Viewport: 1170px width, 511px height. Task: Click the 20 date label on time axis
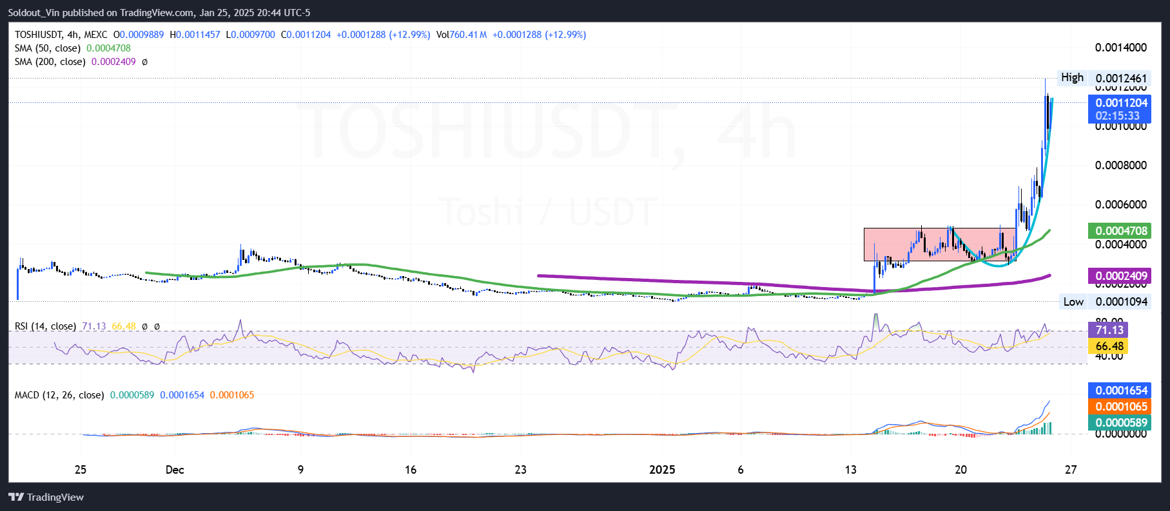click(x=961, y=470)
